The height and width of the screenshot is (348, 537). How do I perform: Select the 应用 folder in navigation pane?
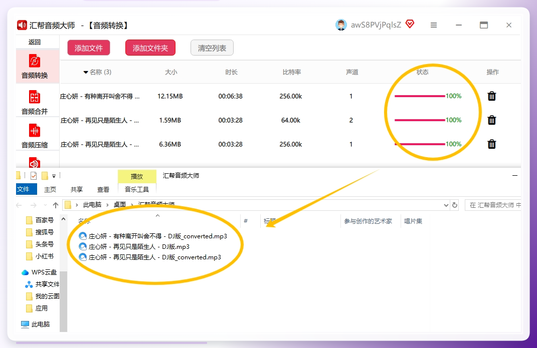click(37, 308)
